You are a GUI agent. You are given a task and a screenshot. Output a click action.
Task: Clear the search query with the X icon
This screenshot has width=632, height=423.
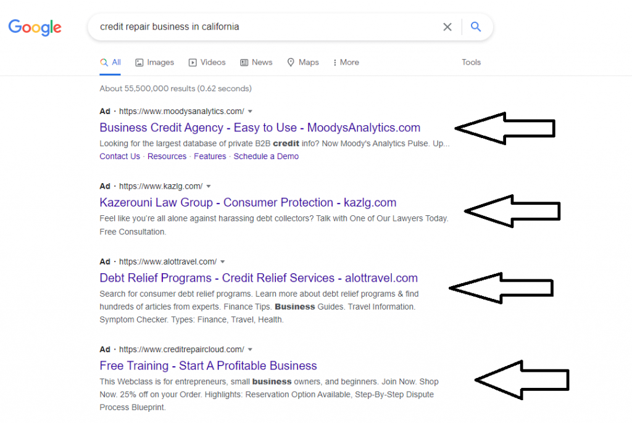pos(447,27)
